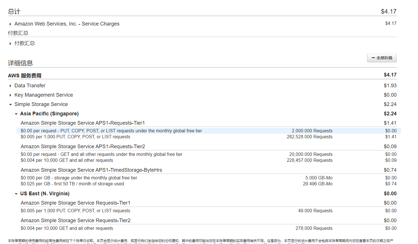418x244 pixels.
Task: Expand the Key Management Service arrow
Action: click(x=10, y=95)
